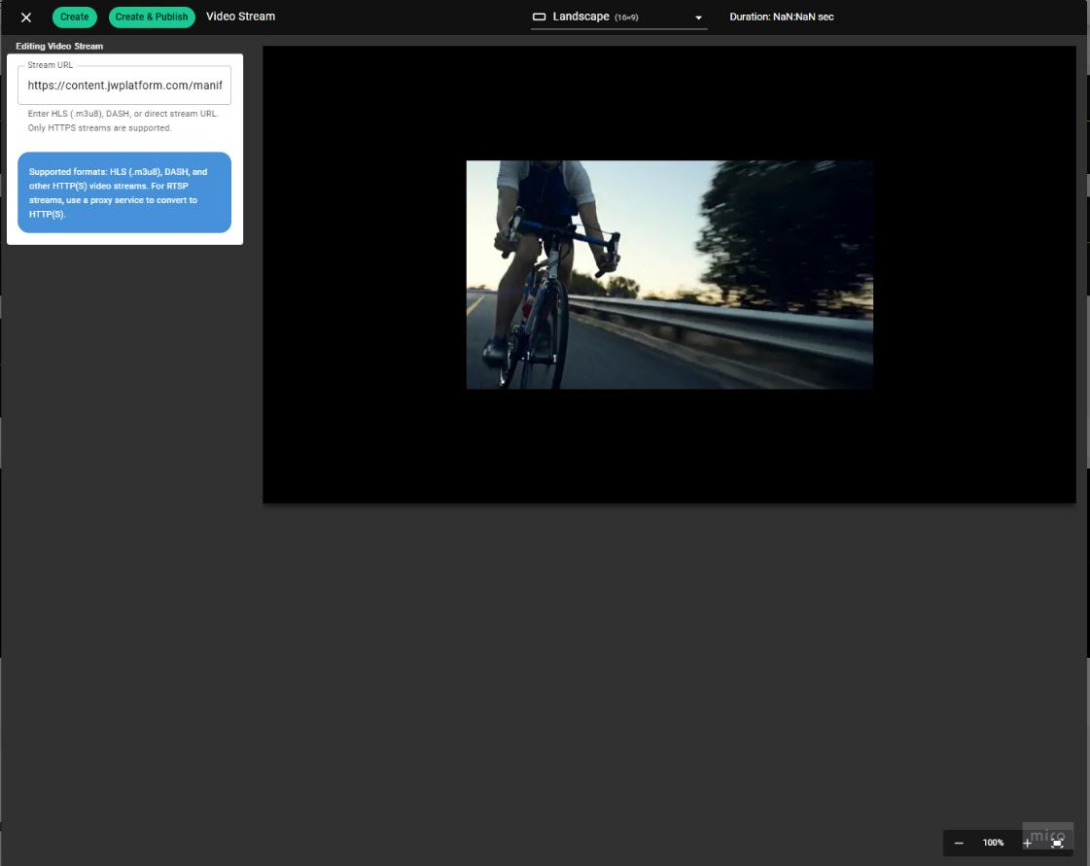The height and width of the screenshot is (866, 1090).
Task: Click the blue supported formats info box
Action: [124, 192]
